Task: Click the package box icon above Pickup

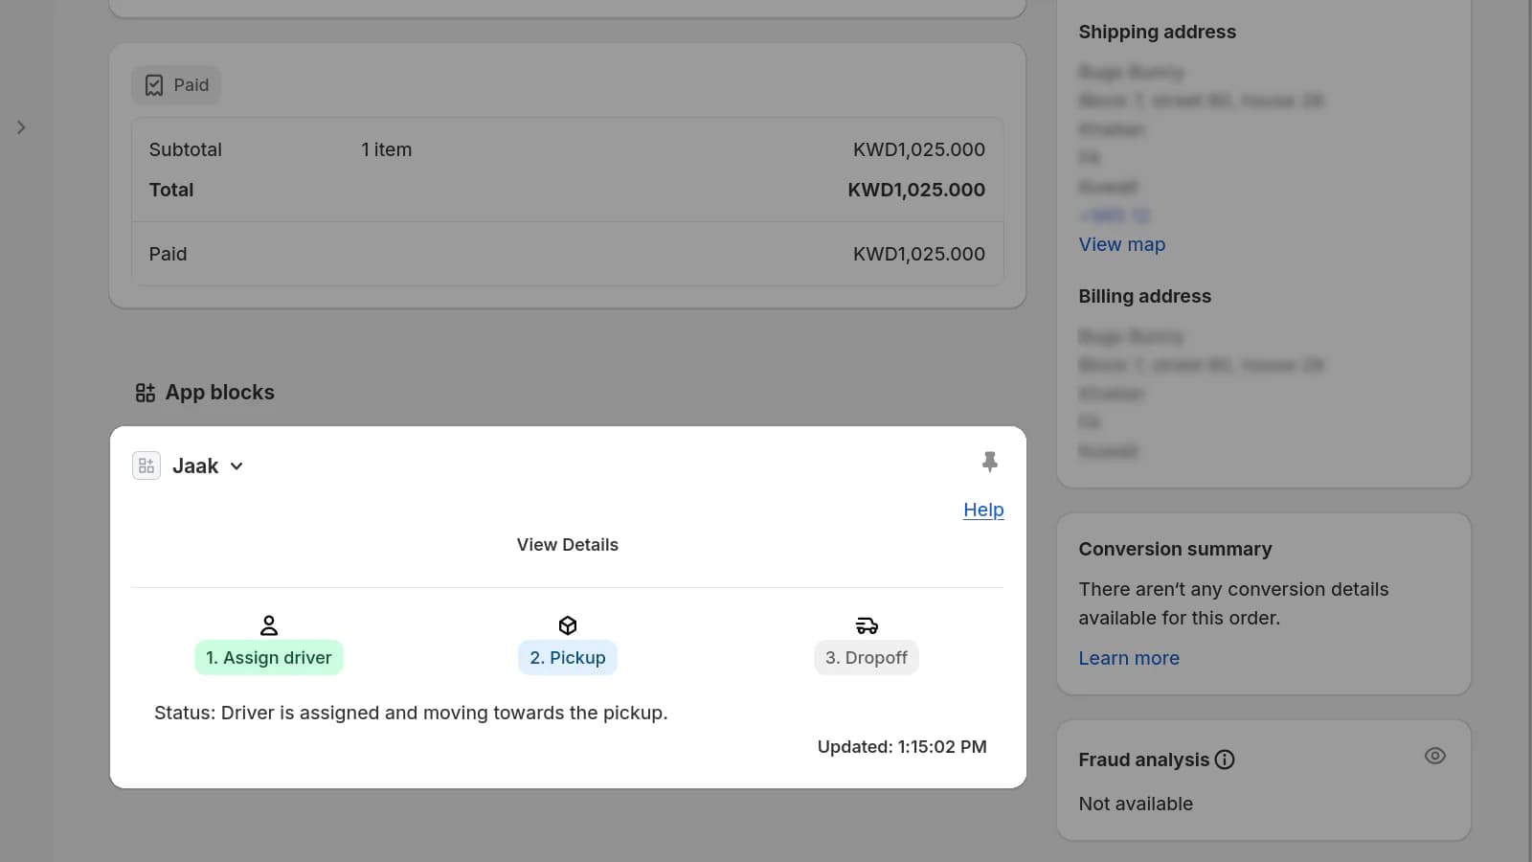Action: pos(568,625)
